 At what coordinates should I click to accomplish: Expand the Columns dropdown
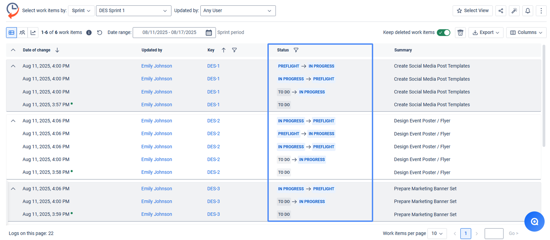pos(526,33)
